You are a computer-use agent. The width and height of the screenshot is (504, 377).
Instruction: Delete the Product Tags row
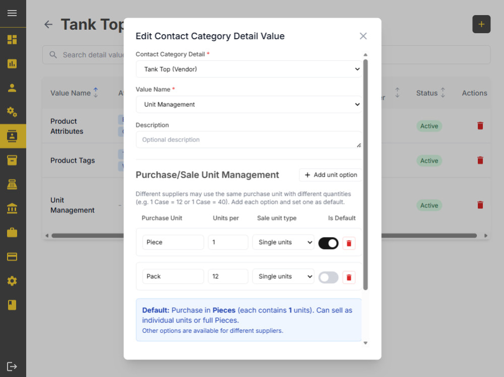480,160
